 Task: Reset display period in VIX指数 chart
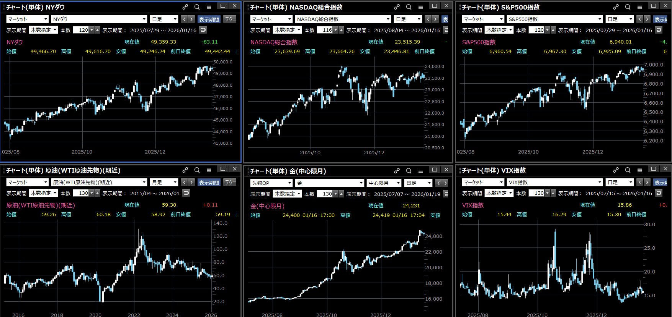[659, 193]
